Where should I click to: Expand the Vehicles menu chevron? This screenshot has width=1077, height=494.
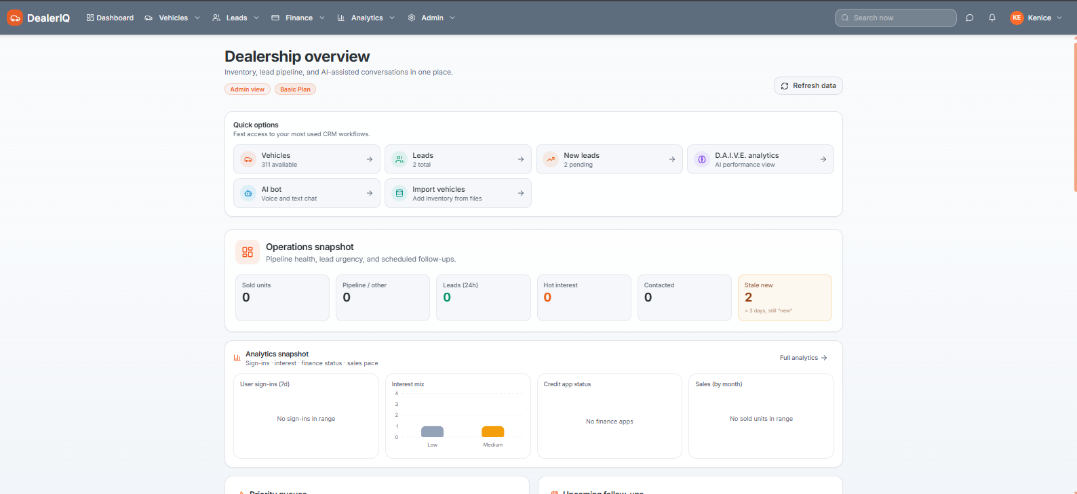coord(197,18)
